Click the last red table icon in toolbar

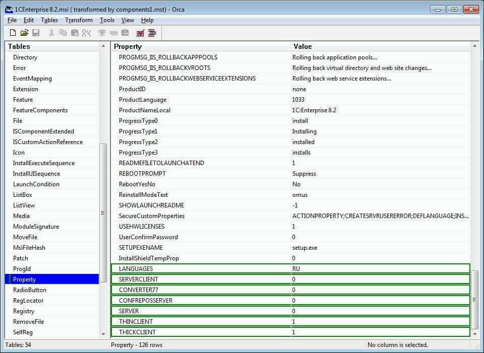click(x=152, y=33)
